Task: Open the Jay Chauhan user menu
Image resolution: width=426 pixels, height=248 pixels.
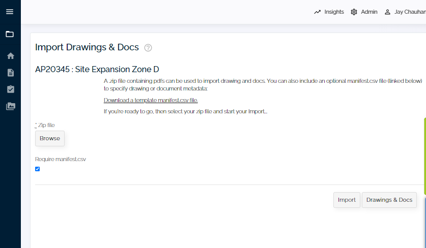Action: (x=405, y=12)
